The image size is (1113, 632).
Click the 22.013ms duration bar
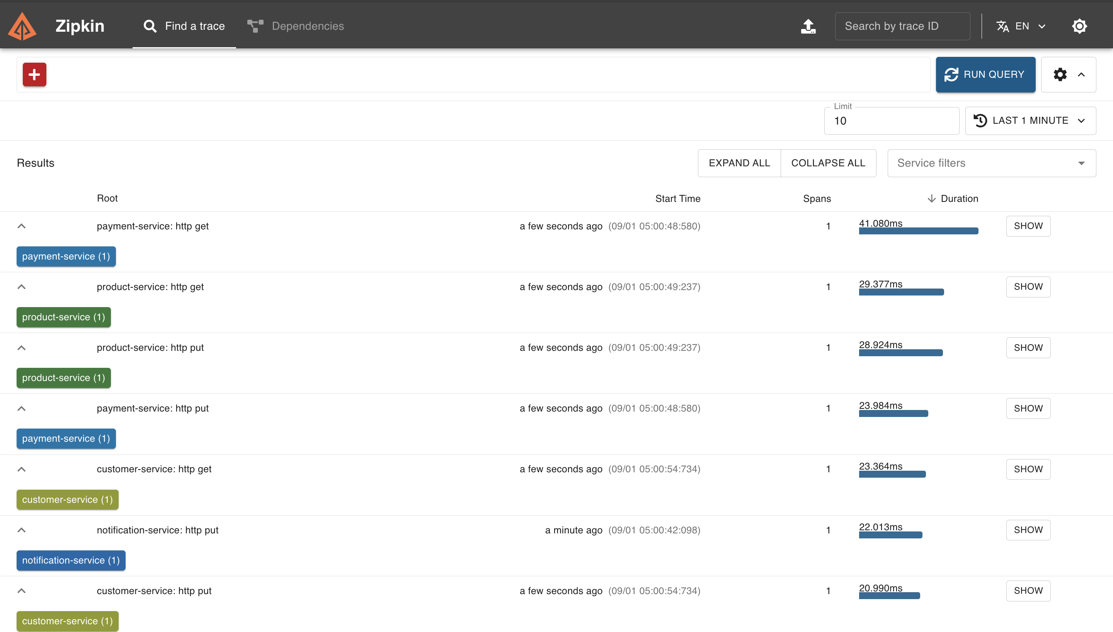point(890,535)
